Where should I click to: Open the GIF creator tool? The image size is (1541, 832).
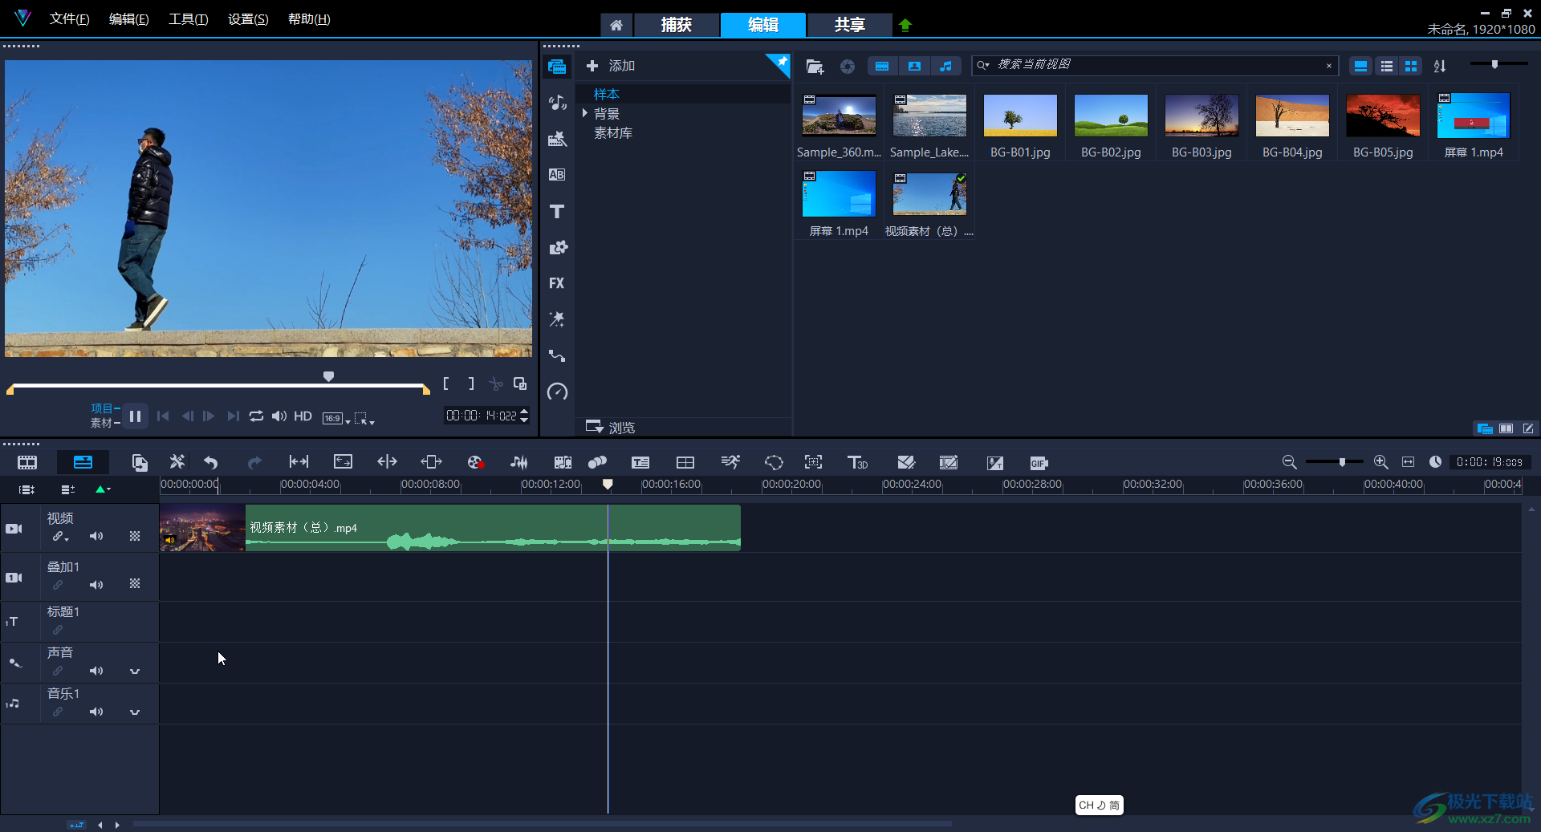1039,463
